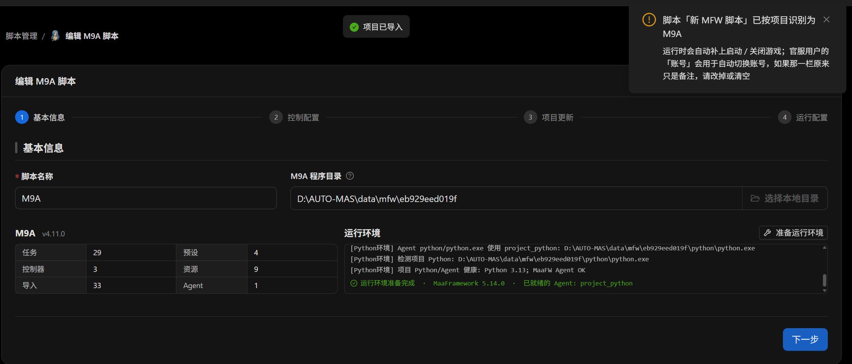852x364 pixels.
Task: Open help tooltip beside M9A 程序目录
Action: coord(350,176)
